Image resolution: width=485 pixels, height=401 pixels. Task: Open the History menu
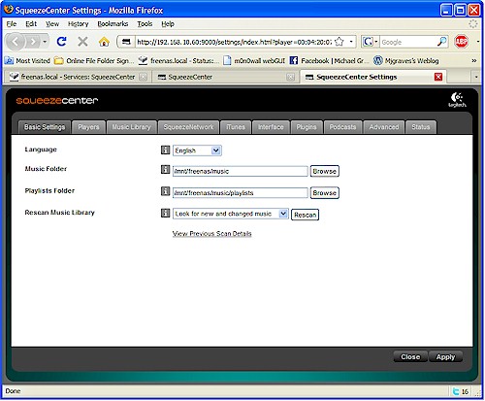point(78,24)
